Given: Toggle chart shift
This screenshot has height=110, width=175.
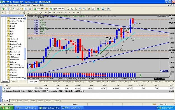Looking at the screenshot, I should 94,9.
